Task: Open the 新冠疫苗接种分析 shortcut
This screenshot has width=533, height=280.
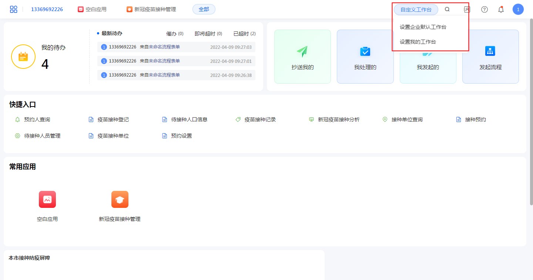Action: [338, 119]
